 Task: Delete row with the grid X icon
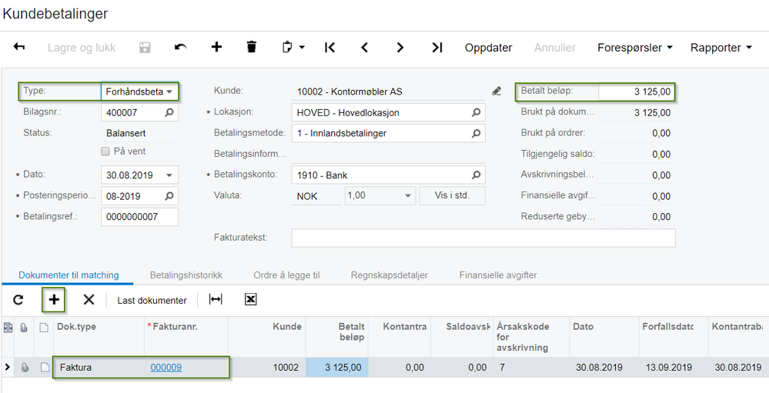point(89,300)
